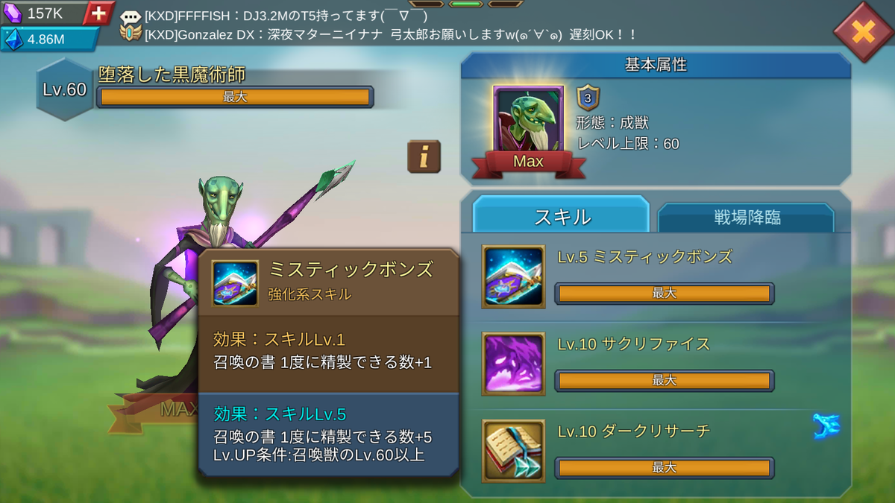Open the chat speech bubble icon
This screenshot has height=503, width=895.
click(x=131, y=16)
